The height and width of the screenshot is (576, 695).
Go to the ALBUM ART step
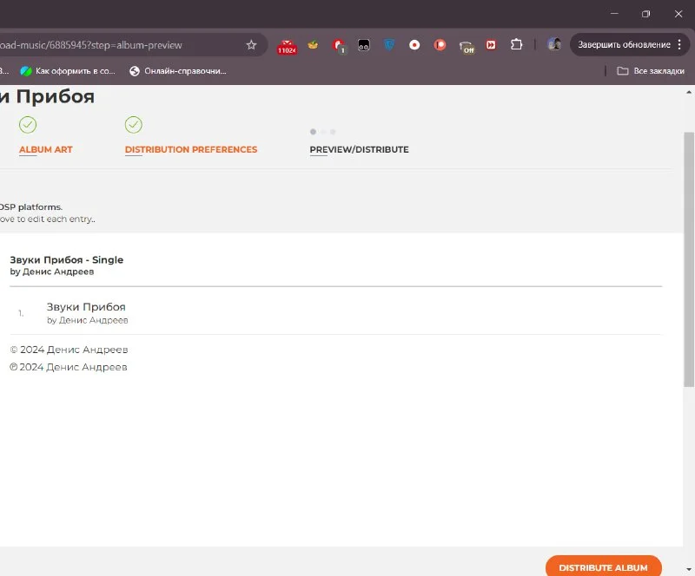pos(45,149)
